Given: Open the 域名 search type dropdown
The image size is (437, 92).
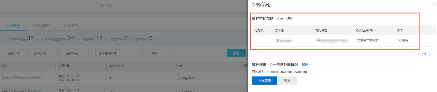Looking at the screenshot, I should click(161, 53).
